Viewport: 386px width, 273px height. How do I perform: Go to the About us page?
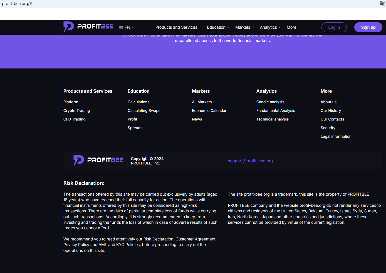coord(328,102)
